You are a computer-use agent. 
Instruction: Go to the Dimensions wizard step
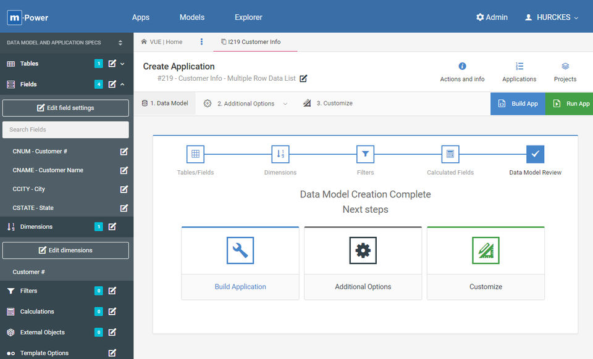pyautogui.click(x=280, y=154)
